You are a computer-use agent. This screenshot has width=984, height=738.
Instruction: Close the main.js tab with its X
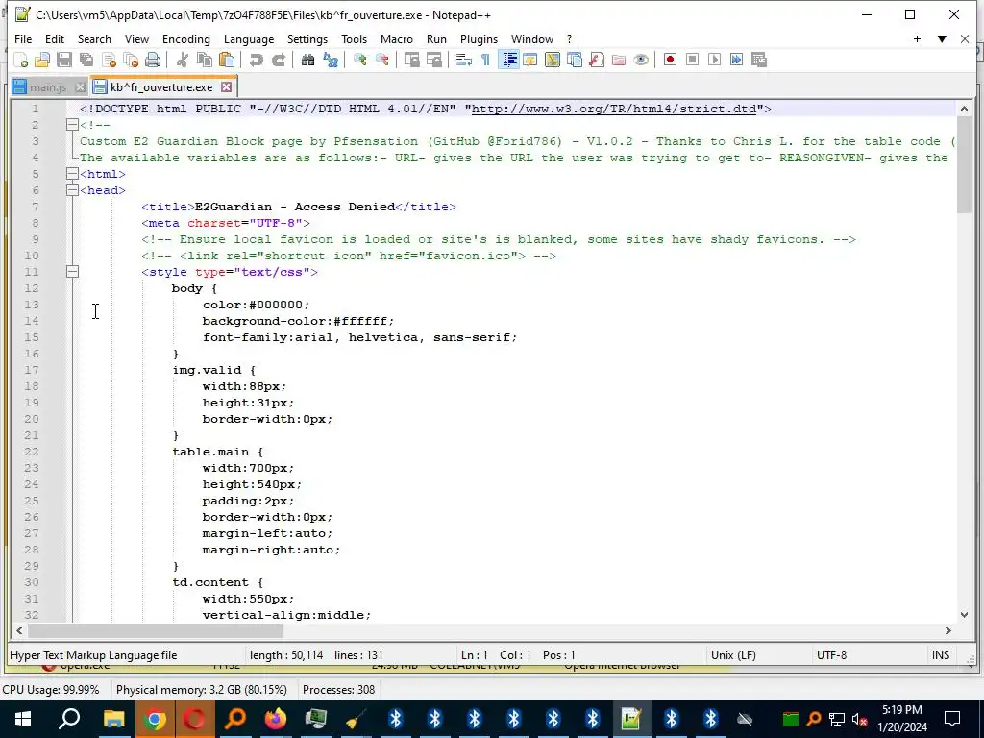(x=81, y=87)
